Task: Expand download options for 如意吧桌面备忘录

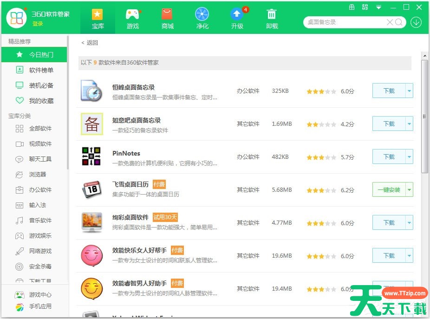Action: 409,124
